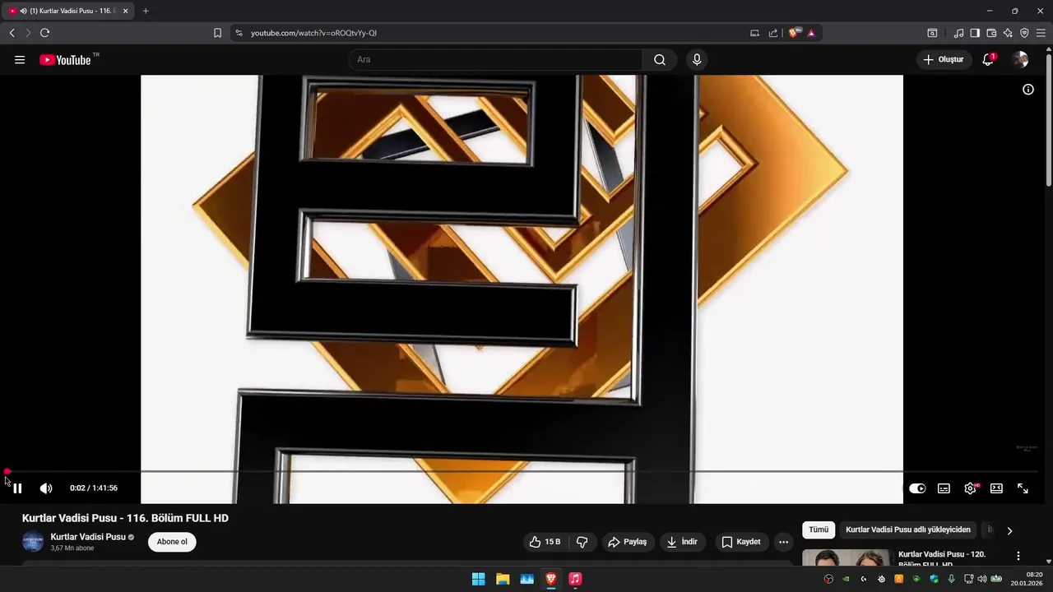Open Brave Rewards triangle icon
Image resolution: width=1053 pixels, height=592 pixels.
[x=811, y=33]
